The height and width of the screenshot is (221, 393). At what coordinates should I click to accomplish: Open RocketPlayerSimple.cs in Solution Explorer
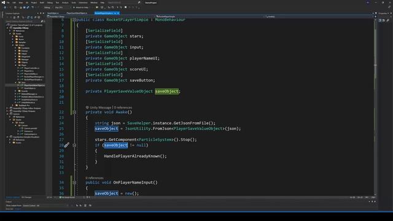33,79
